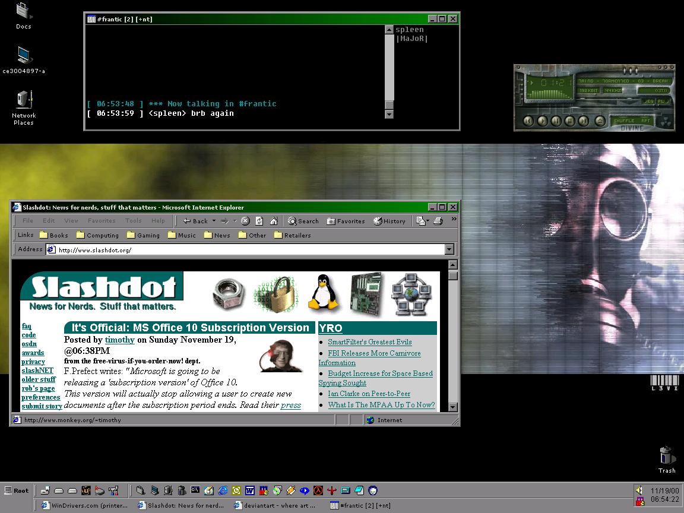This screenshot has width=684, height=513.
Task: Click the Forward arrow in Internet Explorer
Action: pyautogui.click(x=224, y=221)
